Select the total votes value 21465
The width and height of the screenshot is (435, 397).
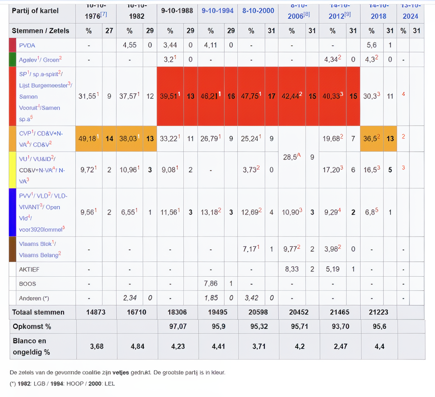pyautogui.click(x=340, y=312)
